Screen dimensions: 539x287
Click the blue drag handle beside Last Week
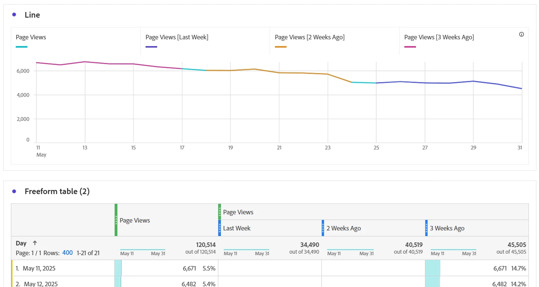219,228
